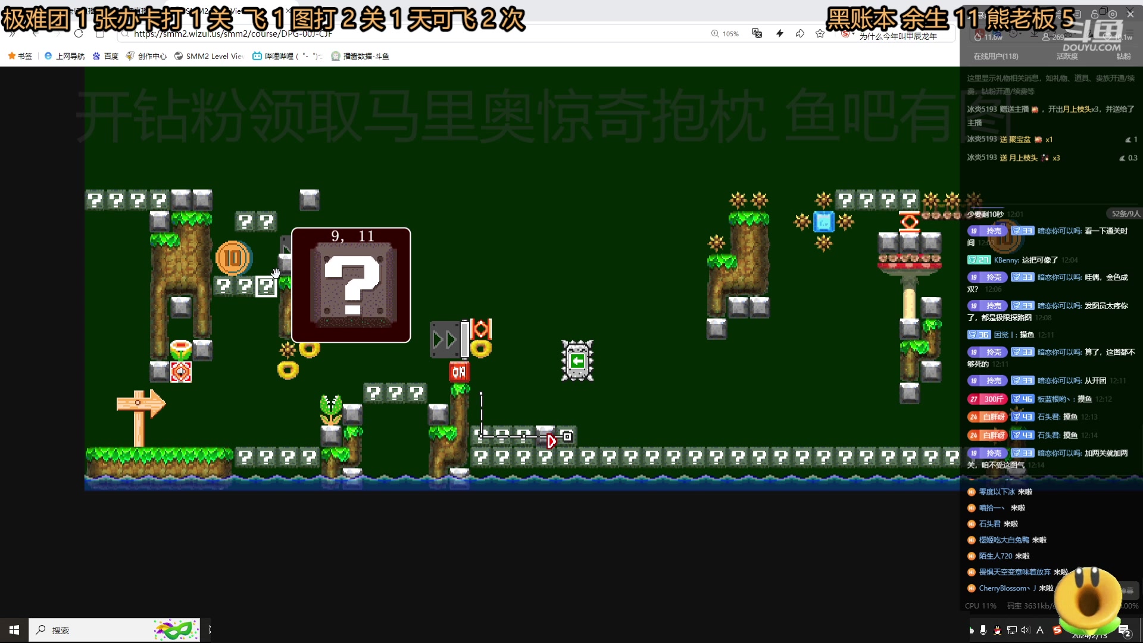Viewport: 1143px width, 643px height.
Task: Open the SMM2 Level Viewer bookmark
Action: (209, 56)
